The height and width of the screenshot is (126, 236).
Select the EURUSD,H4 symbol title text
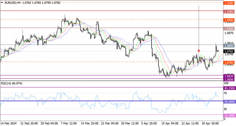[13, 3]
